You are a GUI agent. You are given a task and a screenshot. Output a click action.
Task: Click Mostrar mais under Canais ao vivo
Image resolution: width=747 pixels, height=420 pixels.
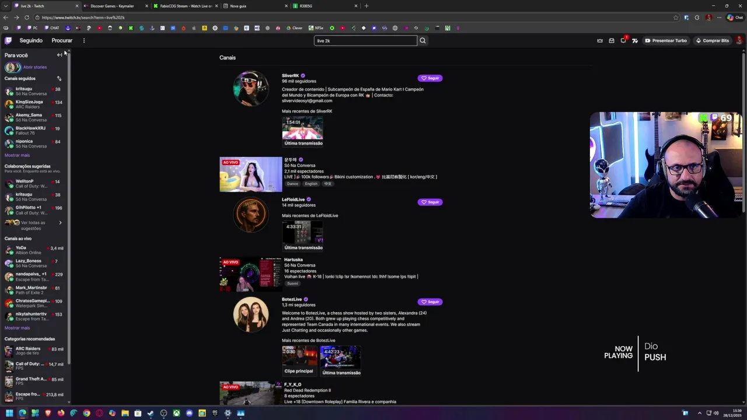pyautogui.click(x=17, y=328)
